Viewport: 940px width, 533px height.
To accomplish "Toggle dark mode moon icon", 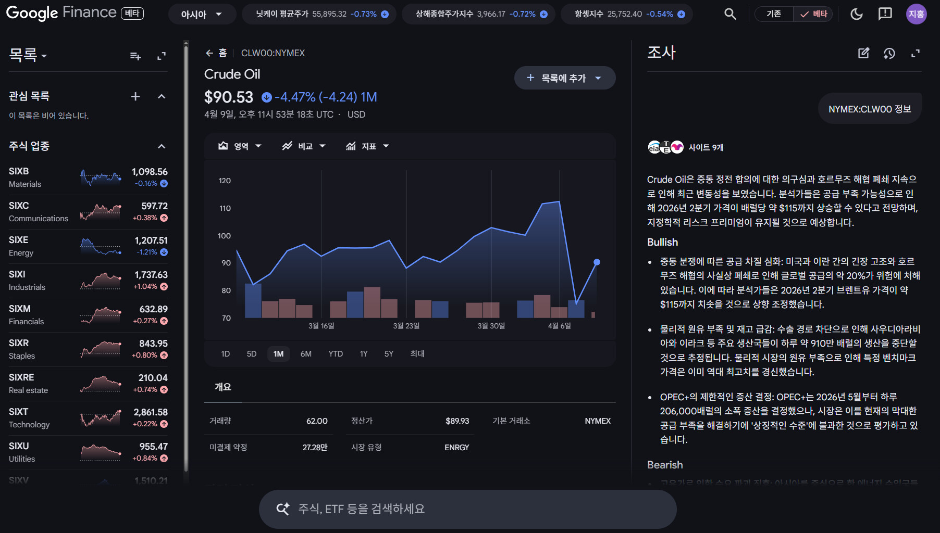I will (x=857, y=14).
